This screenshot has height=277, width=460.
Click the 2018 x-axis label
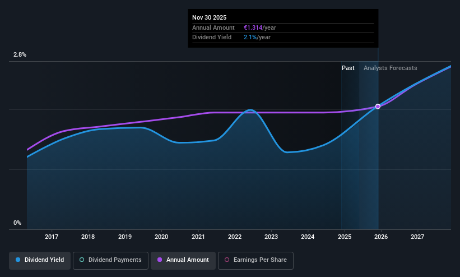[88, 237]
